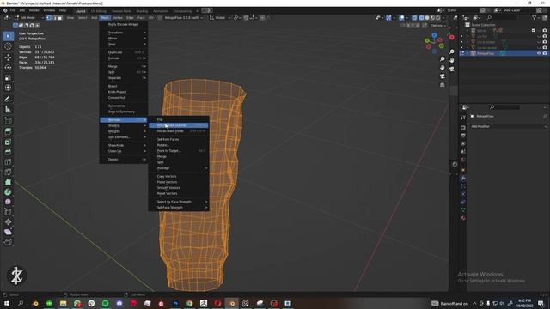Select the Poly Build tool
The image size is (550, 309).
click(8, 182)
